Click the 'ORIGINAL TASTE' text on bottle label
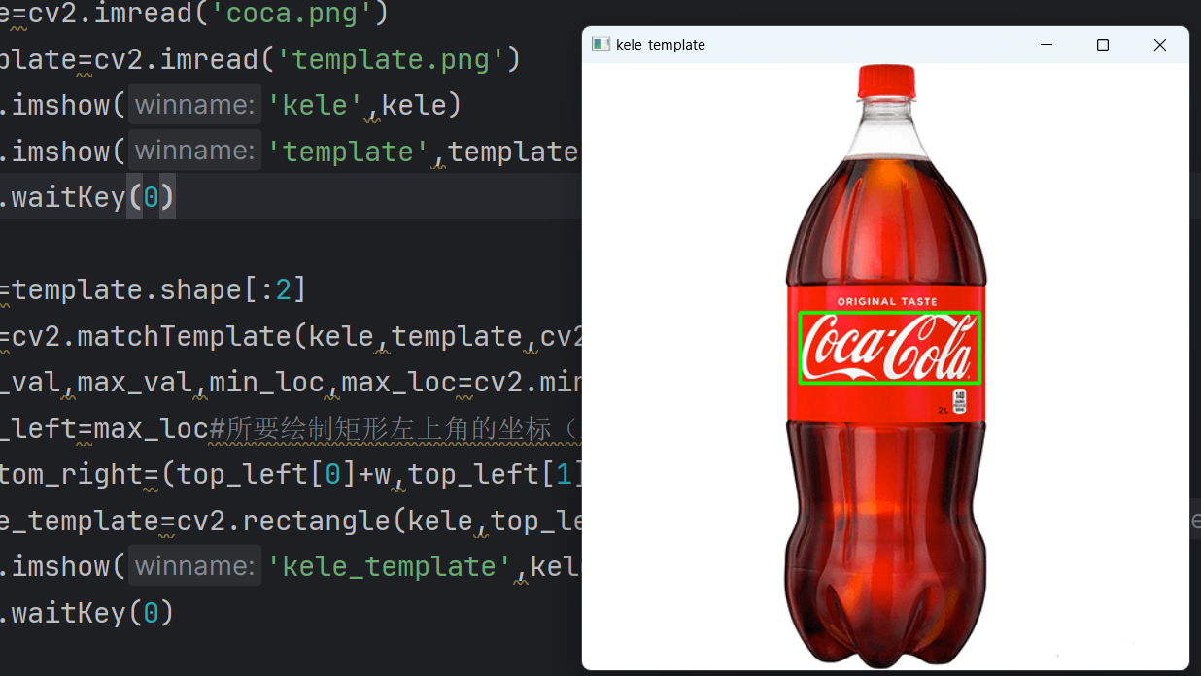Image resolution: width=1201 pixels, height=676 pixels. click(887, 302)
